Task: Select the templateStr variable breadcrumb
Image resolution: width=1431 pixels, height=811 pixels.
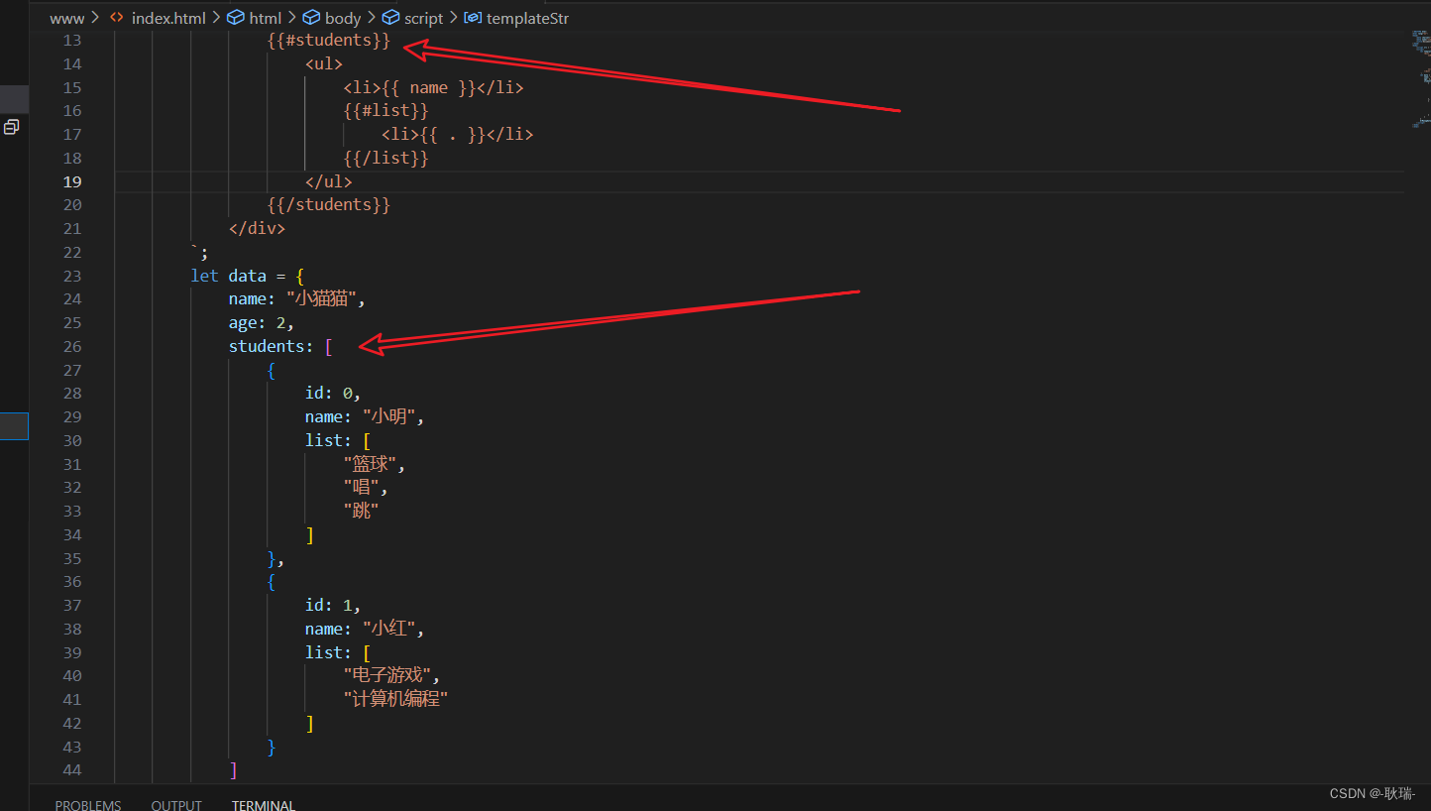Action: [516, 18]
